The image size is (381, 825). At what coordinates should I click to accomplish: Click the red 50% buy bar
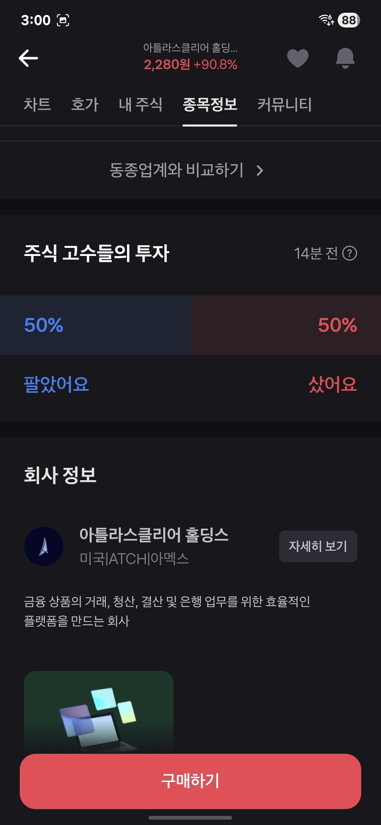286,325
